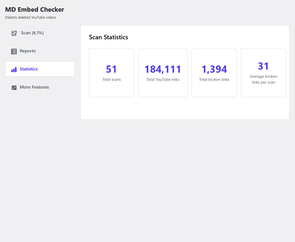Screen dimensions: 295x242
Task: Click the 1,394 broken links number
Action: 214,69
